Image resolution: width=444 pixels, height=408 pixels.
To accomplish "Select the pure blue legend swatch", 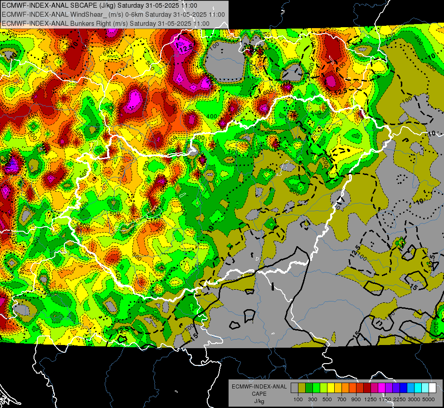I will (404, 388).
